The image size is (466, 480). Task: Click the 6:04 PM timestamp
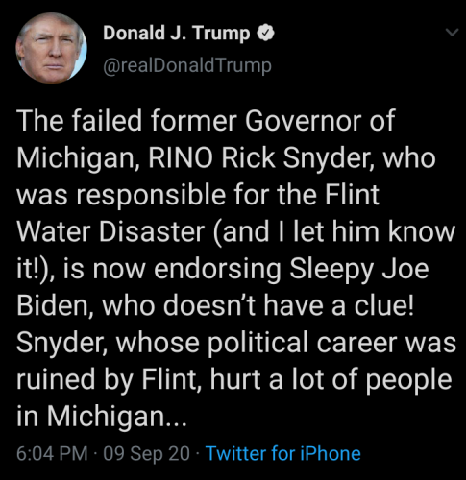pos(52,453)
